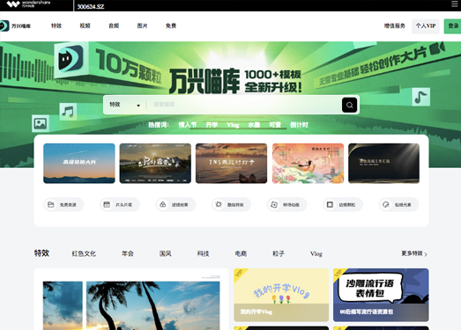Open the 音频 navigation menu
Screen dimensions: 461x330
tap(114, 26)
